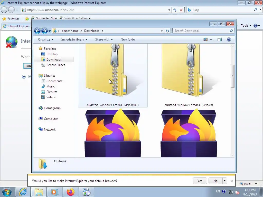
Task: Toggle the preview pane
Action: click(220, 40)
